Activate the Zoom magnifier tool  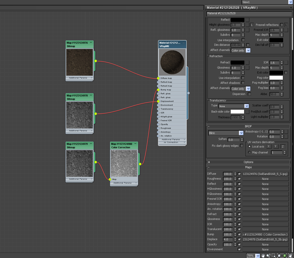pos(268,256)
